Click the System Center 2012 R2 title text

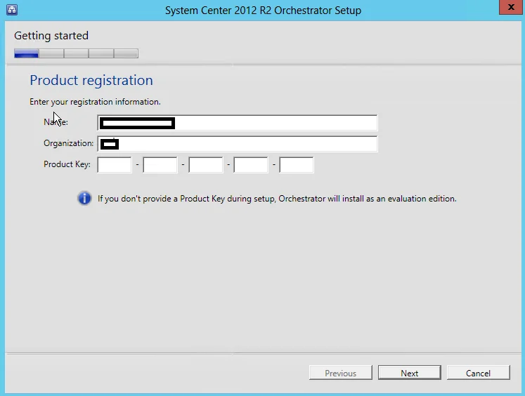click(x=263, y=11)
